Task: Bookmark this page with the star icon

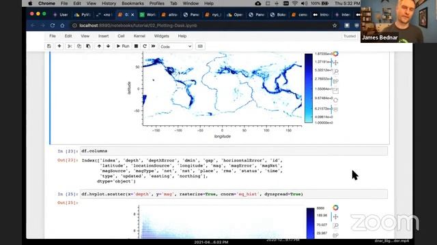Action: click(335, 26)
